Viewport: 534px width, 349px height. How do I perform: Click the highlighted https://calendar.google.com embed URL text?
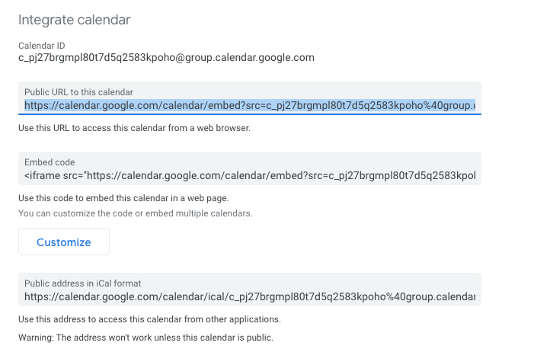tap(250, 106)
